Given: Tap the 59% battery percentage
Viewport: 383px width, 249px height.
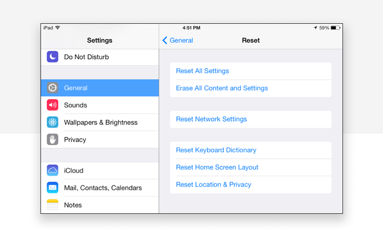Looking at the screenshot, I should [324, 28].
